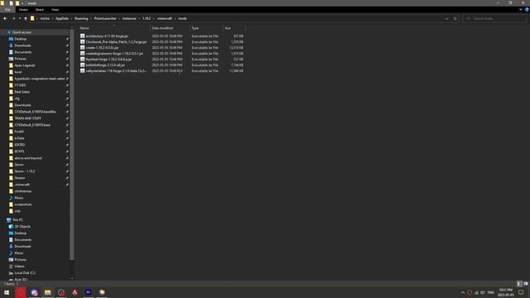This screenshot has width=530, height=298.
Task: Go up one folder level
Action: 26,18
